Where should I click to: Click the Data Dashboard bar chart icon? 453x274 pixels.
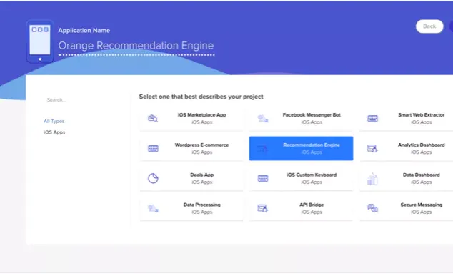click(x=372, y=179)
